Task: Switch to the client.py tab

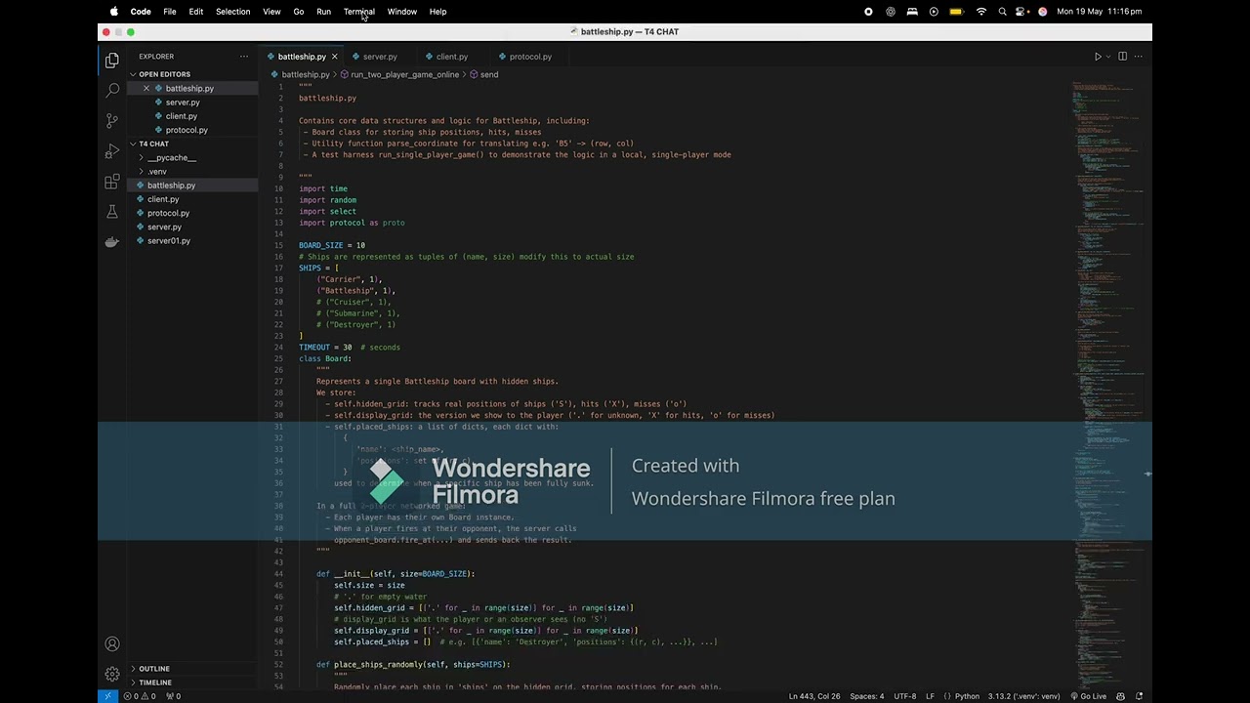Action: pyautogui.click(x=451, y=57)
